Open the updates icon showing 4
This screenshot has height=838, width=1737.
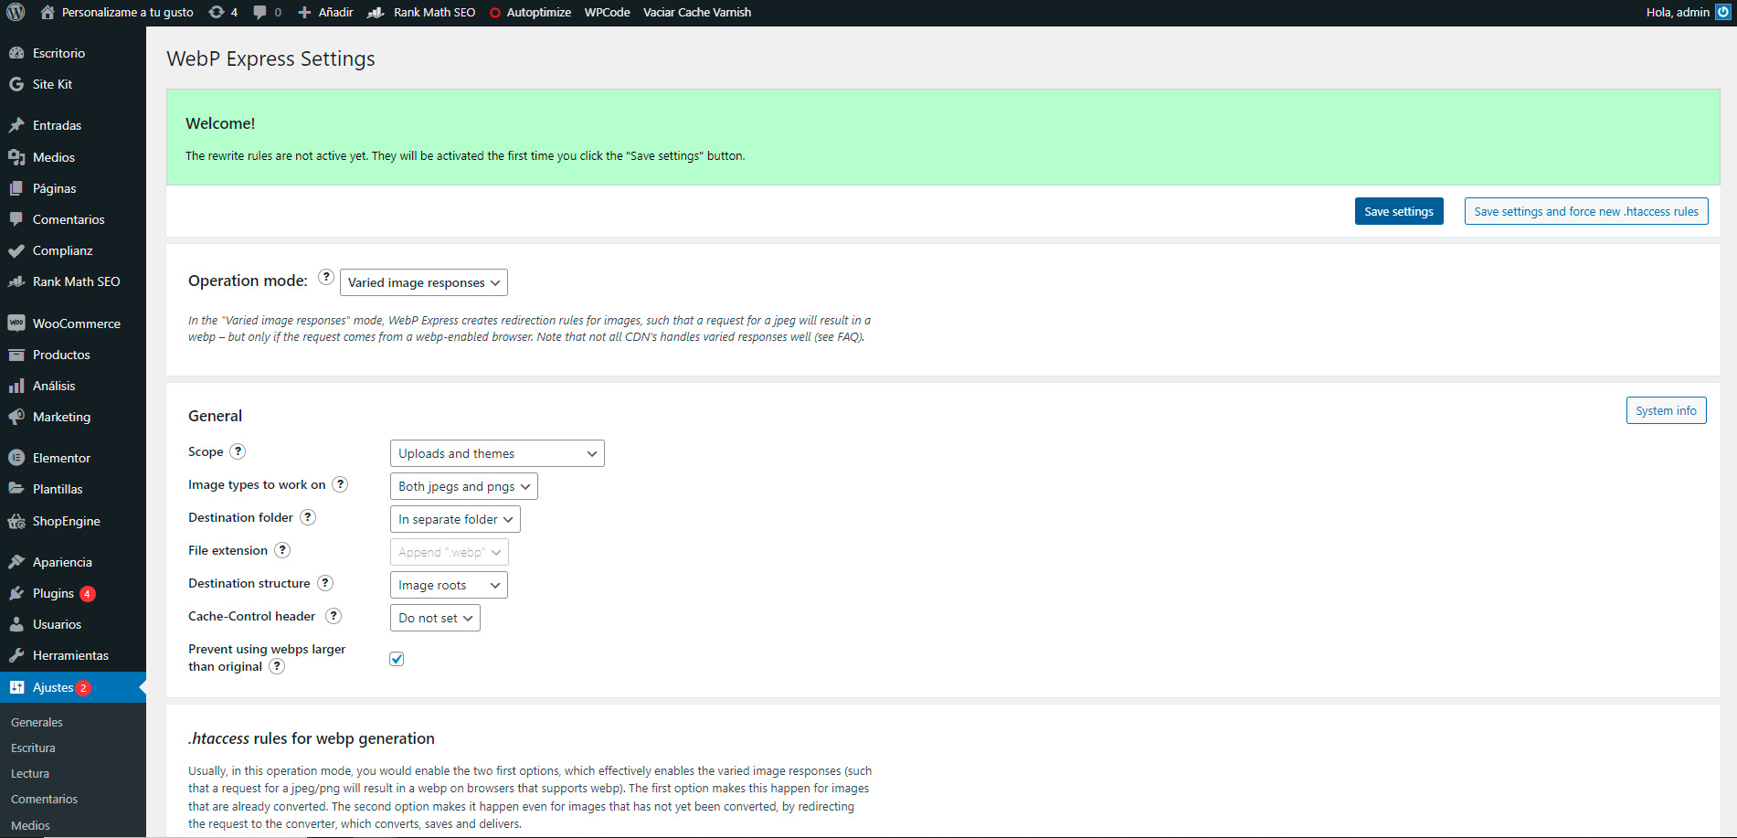[x=223, y=12]
